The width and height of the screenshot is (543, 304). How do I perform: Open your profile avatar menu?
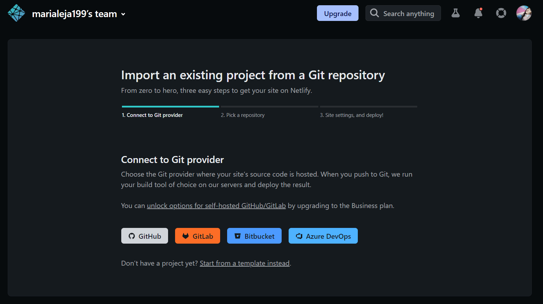point(524,13)
